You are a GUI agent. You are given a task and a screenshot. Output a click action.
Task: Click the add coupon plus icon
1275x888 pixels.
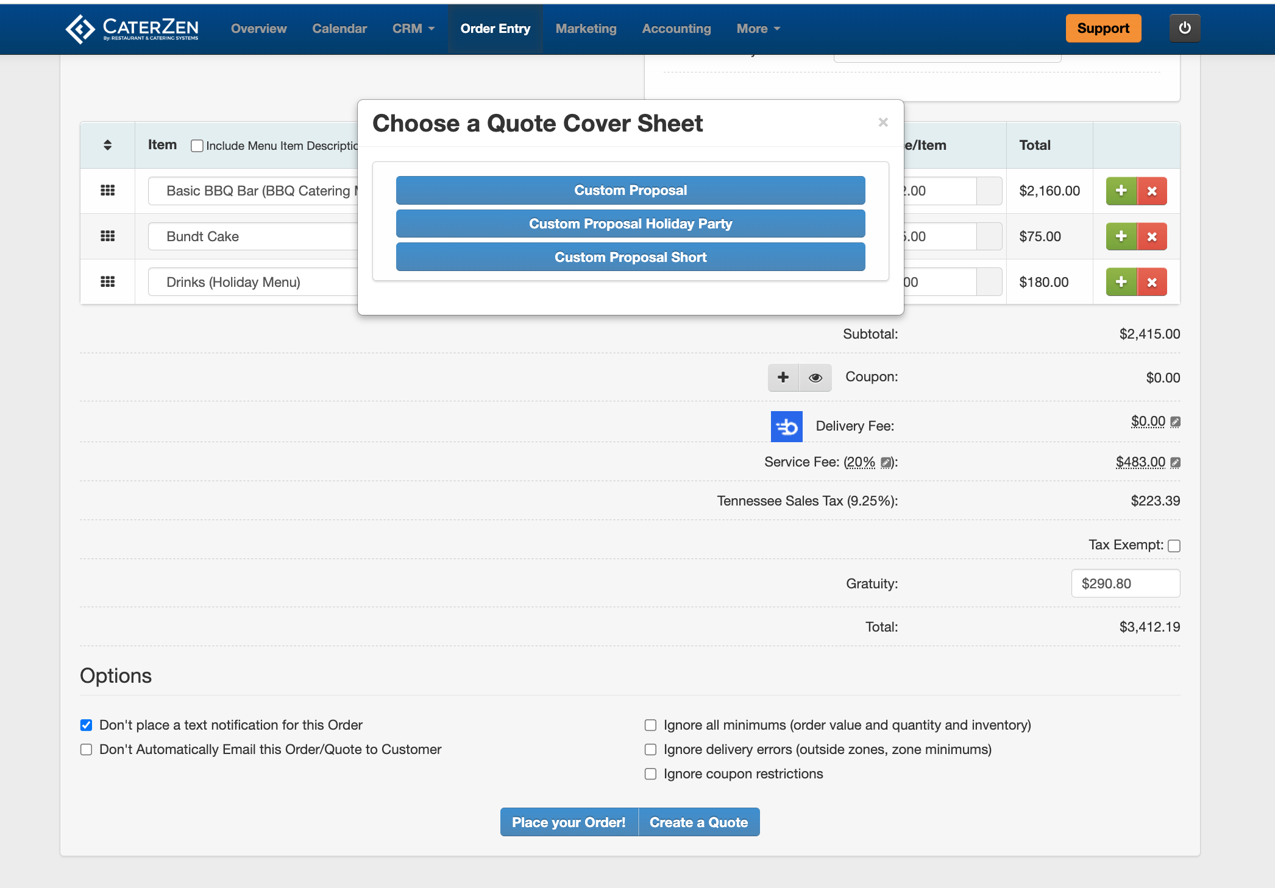pyautogui.click(x=783, y=378)
